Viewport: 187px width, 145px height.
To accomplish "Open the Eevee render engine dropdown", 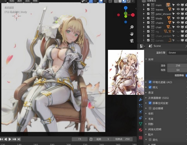I will [x=177, y=53].
